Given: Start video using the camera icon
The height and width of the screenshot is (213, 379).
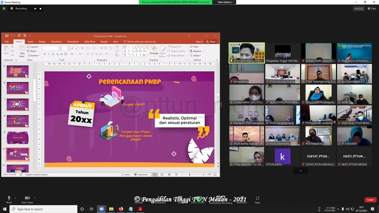Looking at the screenshot, I should point(27,198).
